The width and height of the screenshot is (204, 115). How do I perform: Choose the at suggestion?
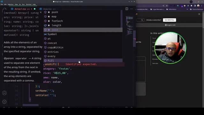tap(83, 39)
